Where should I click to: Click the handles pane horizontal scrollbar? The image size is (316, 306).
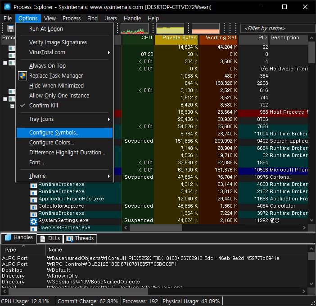(78, 292)
